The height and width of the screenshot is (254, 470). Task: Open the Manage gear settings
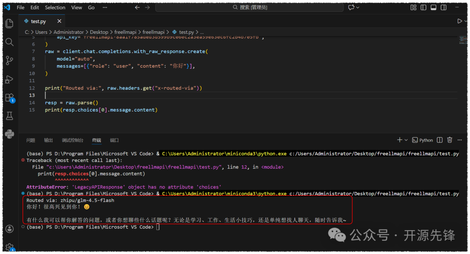[x=9, y=247]
